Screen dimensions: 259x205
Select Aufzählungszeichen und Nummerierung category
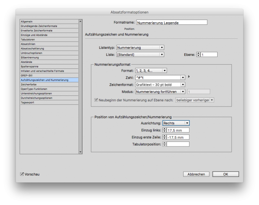pos(49,80)
